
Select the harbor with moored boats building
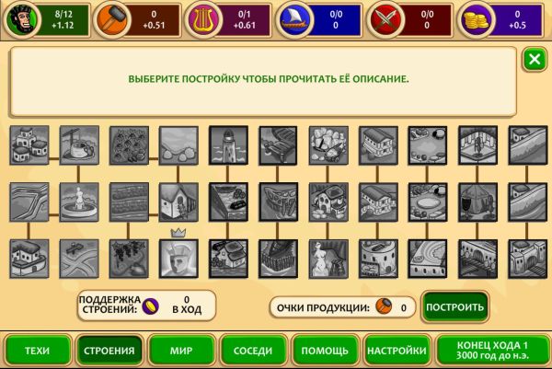click(x=228, y=202)
